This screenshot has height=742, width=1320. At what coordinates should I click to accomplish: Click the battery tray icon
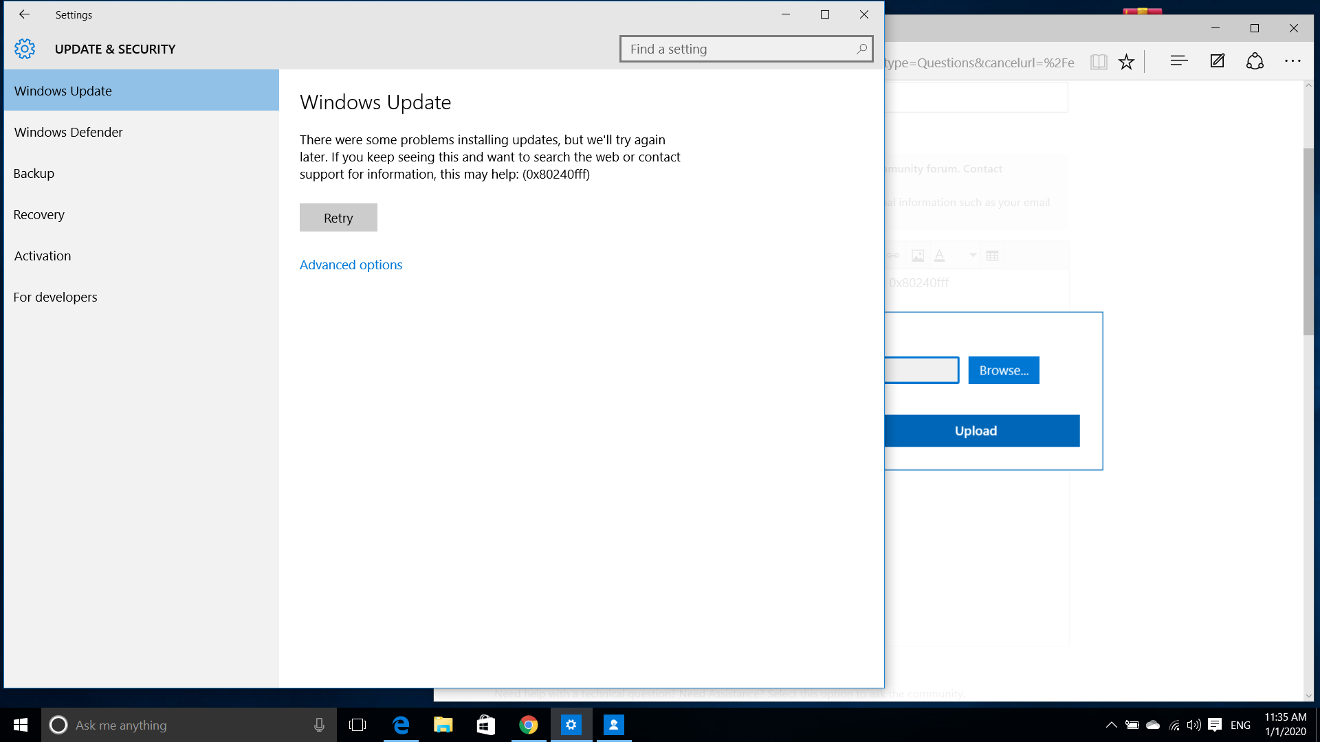pyautogui.click(x=1132, y=725)
